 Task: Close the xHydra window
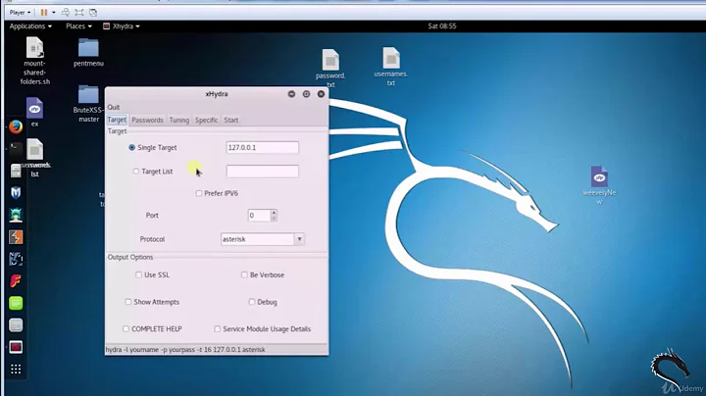point(321,94)
